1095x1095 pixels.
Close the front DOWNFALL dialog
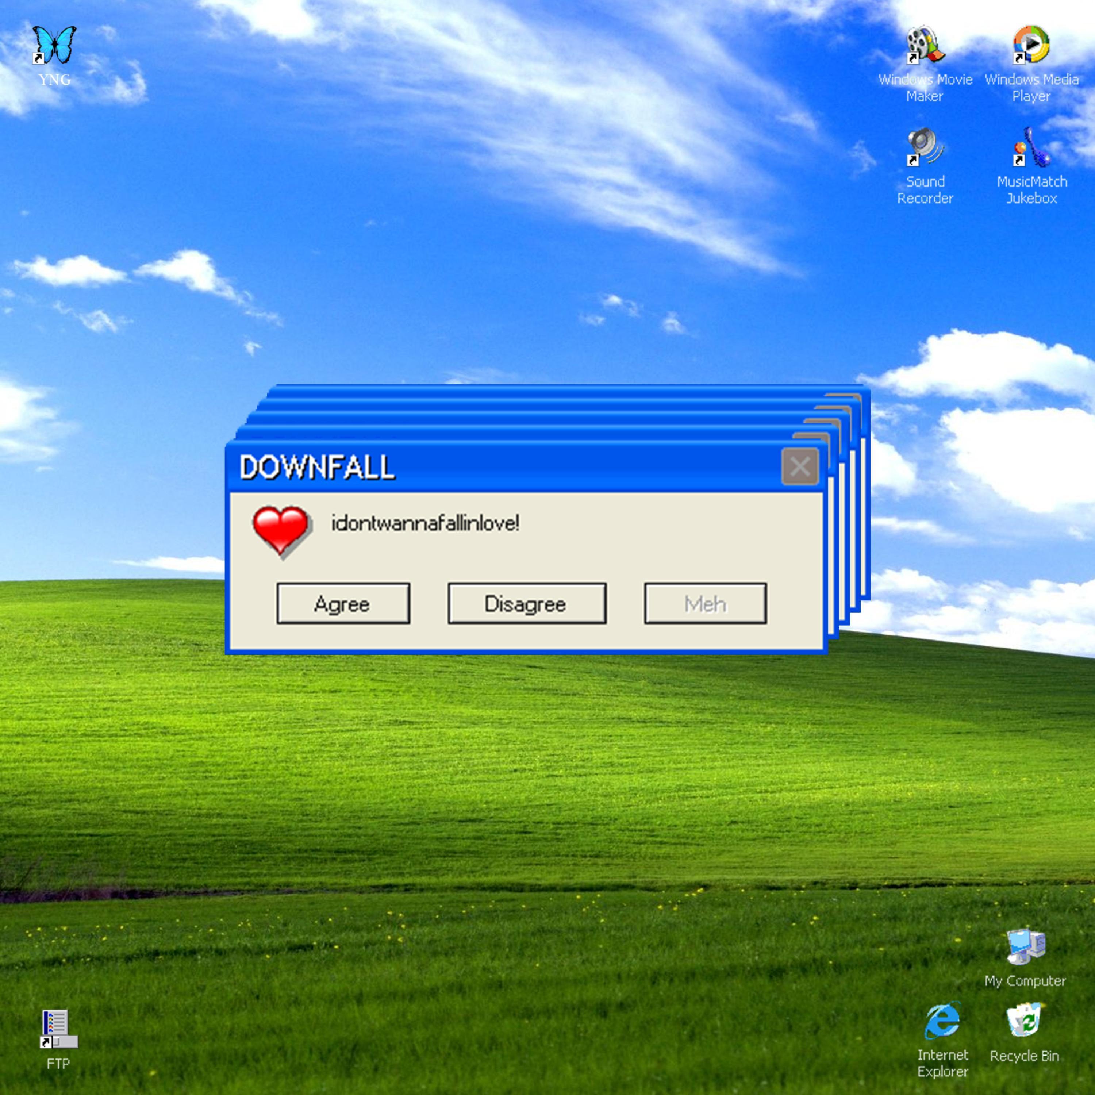[800, 466]
